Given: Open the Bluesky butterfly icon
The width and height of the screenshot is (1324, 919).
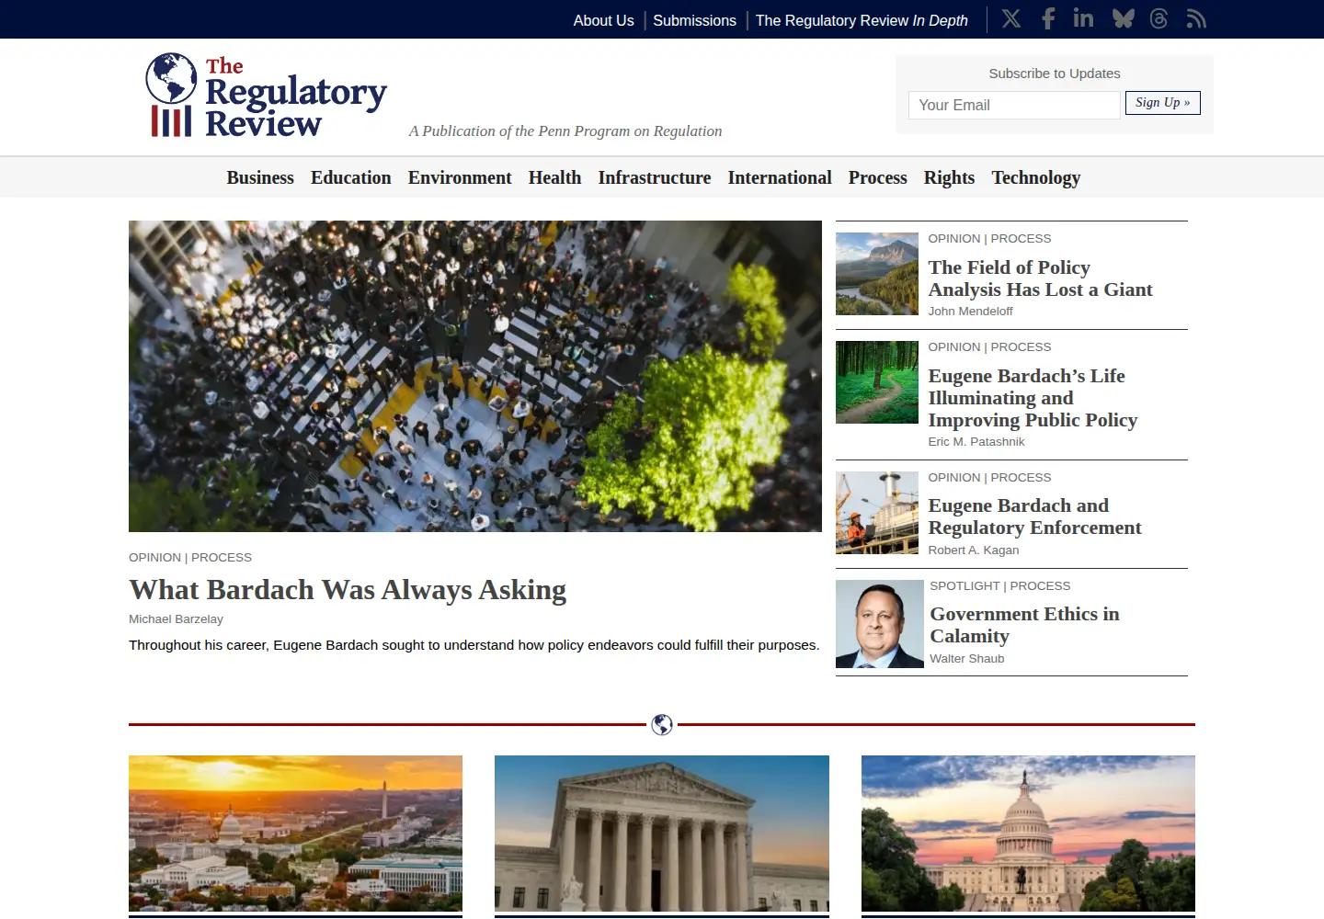Looking at the screenshot, I should 1123,19.
